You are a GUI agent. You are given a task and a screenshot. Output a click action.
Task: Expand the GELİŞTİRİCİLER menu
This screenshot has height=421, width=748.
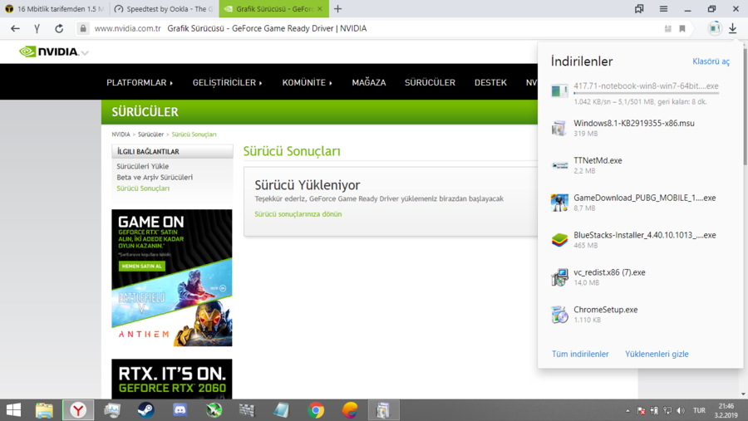228,82
